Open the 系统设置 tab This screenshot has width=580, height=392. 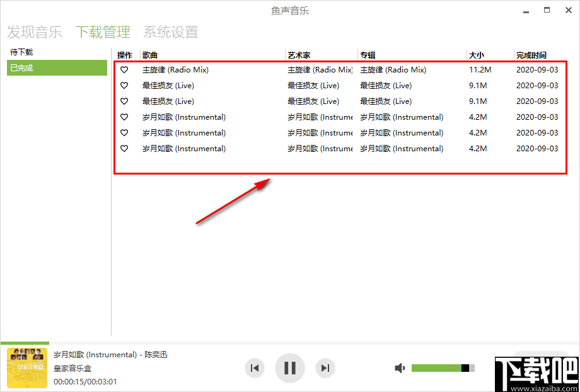click(170, 32)
